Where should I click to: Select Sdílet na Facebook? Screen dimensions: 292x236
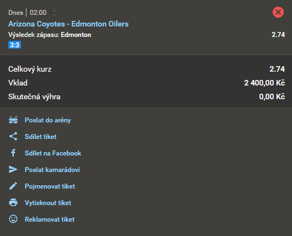coord(53,153)
